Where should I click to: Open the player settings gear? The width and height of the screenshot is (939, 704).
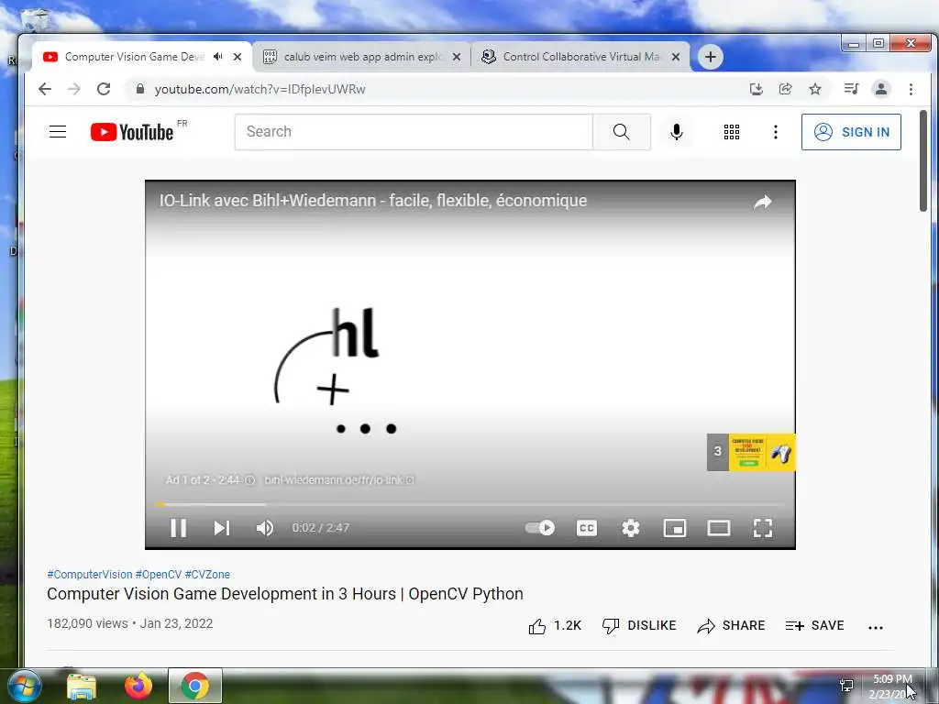631,528
